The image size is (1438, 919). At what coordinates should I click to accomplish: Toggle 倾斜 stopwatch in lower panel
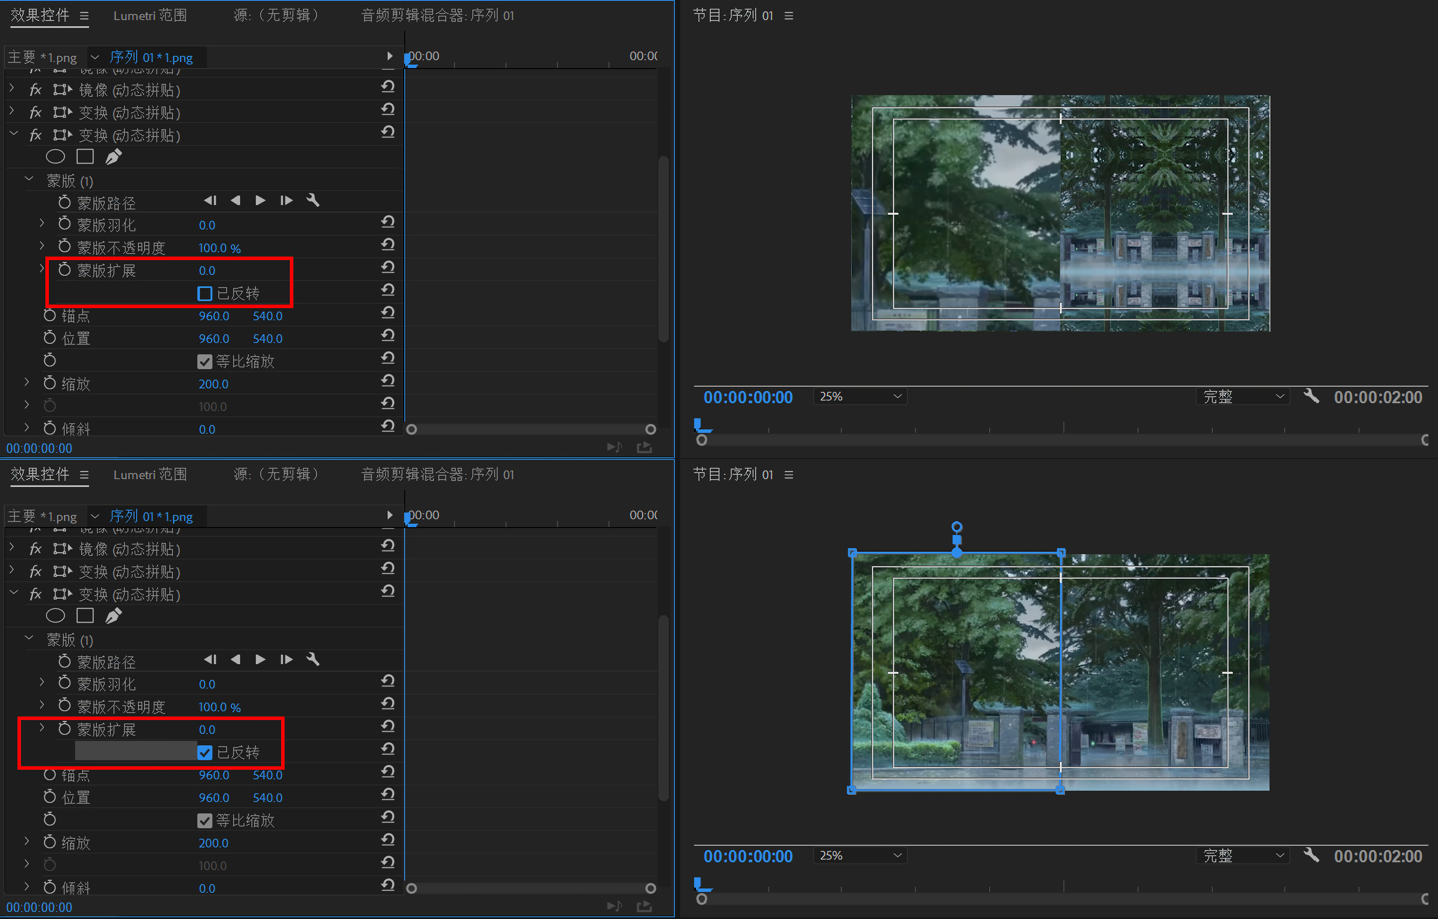pyautogui.click(x=50, y=887)
